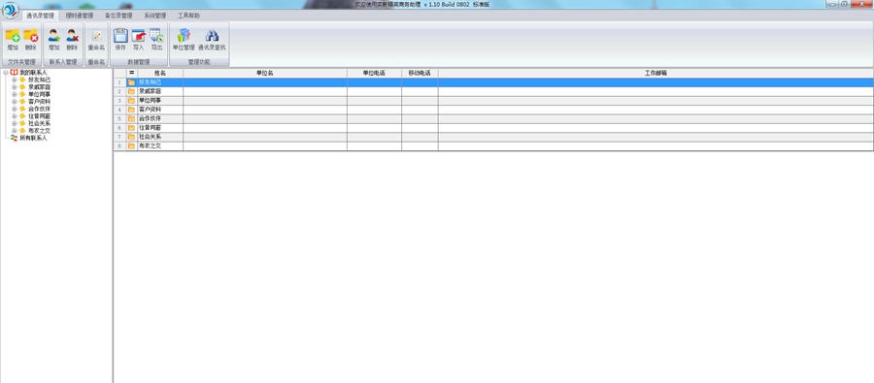The height and width of the screenshot is (383, 874).
Task: Expand the 社会关系 tree node
Action: pos(15,123)
